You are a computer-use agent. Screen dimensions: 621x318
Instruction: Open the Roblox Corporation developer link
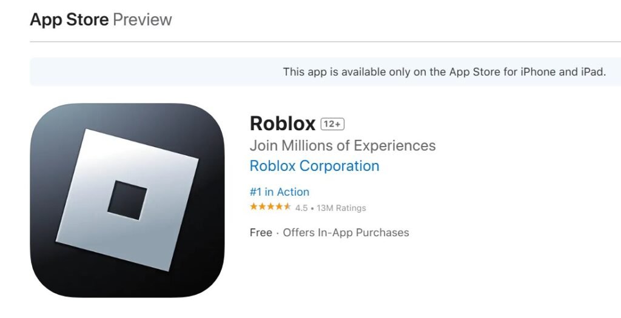(x=315, y=166)
